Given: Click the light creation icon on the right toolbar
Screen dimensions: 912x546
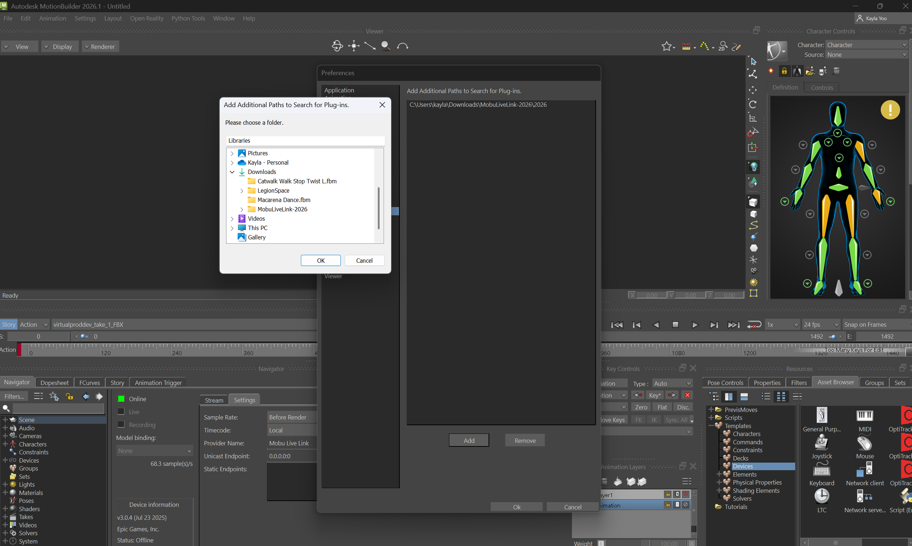Looking at the screenshot, I should [x=754, y=282].
